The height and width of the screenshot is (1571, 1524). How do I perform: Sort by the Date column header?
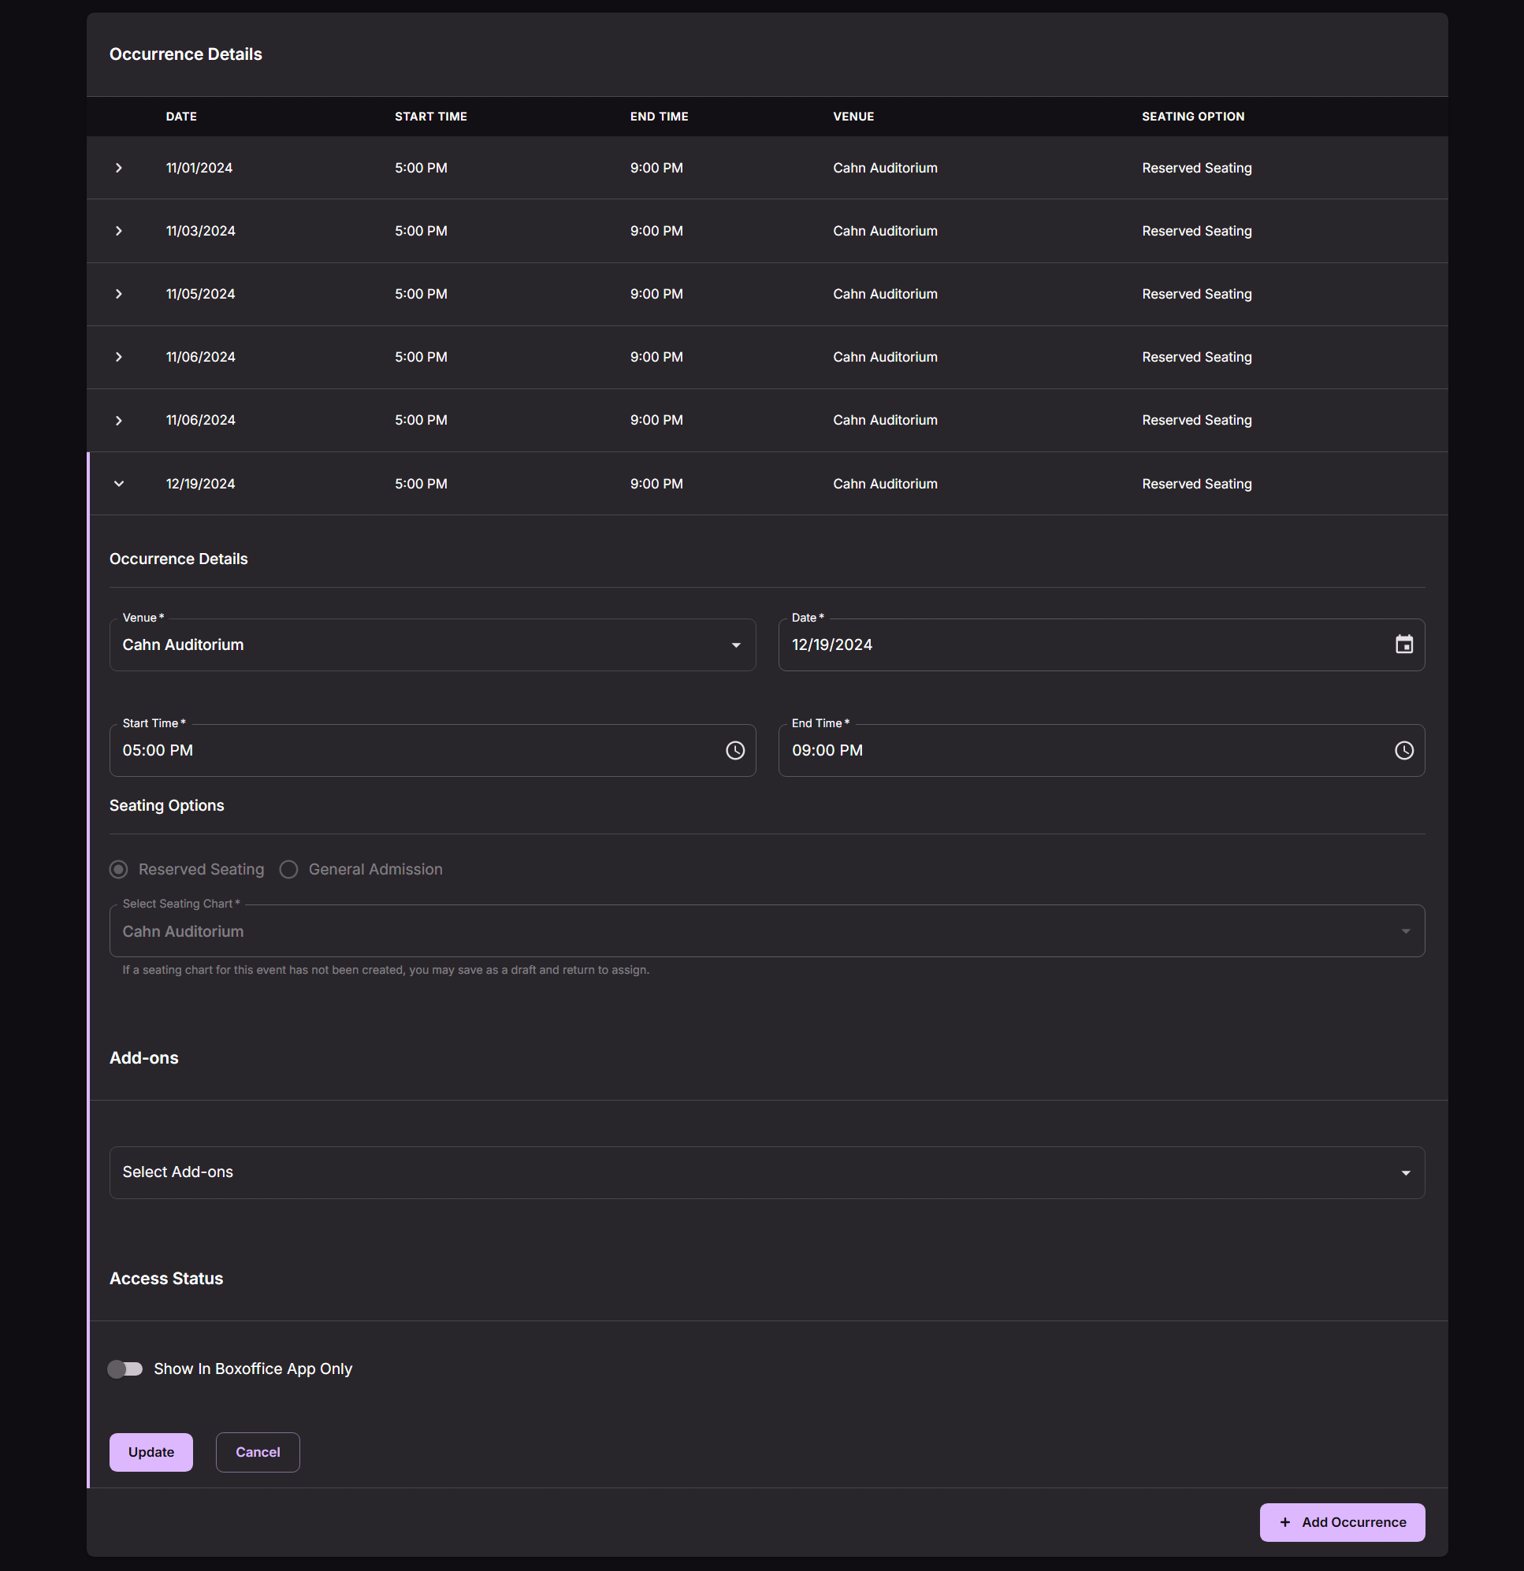181,117
